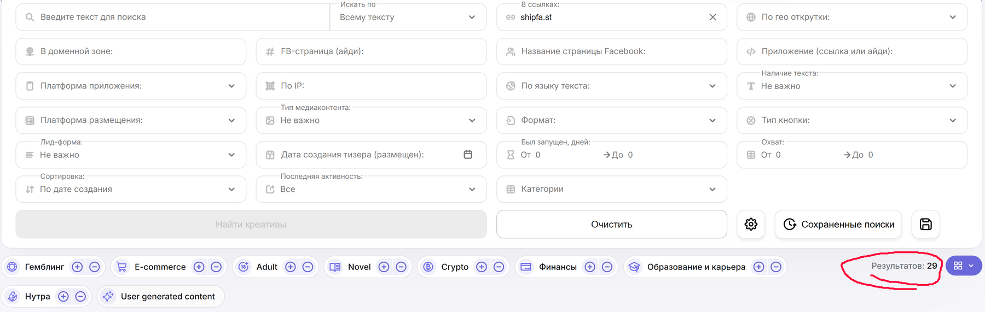Click Название страницы Facebook field
Image resolution: width=985 pixels, height=312 pixels.
(612, 51)
